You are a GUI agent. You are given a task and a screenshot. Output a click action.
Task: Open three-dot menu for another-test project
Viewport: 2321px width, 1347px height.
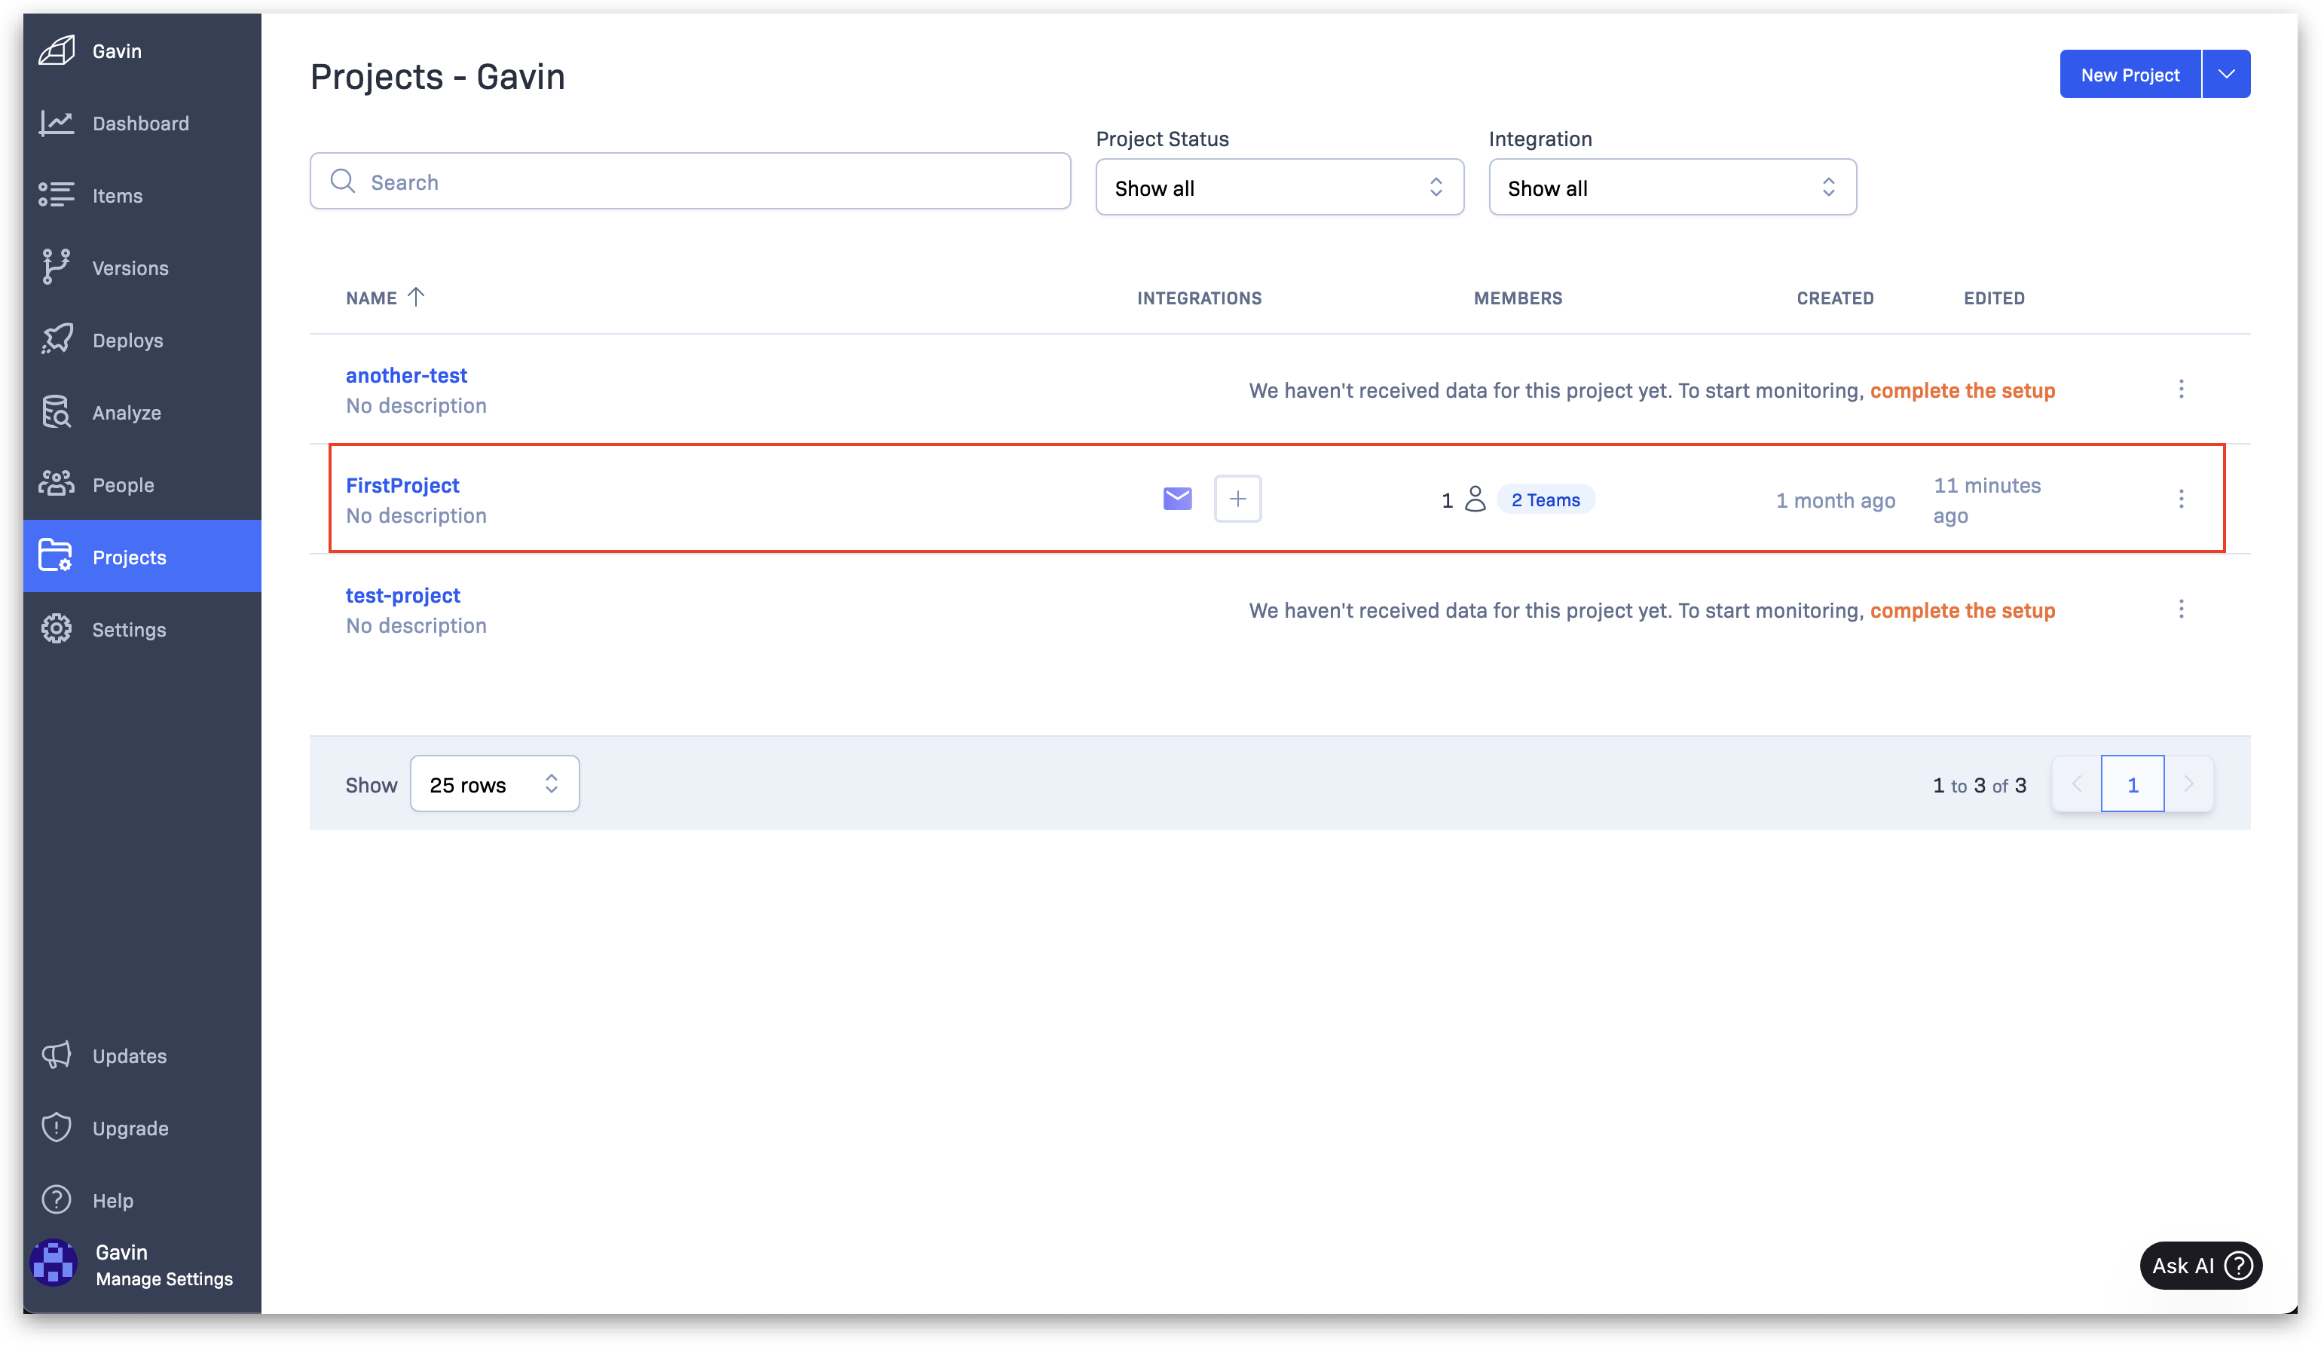[2180, 389]
